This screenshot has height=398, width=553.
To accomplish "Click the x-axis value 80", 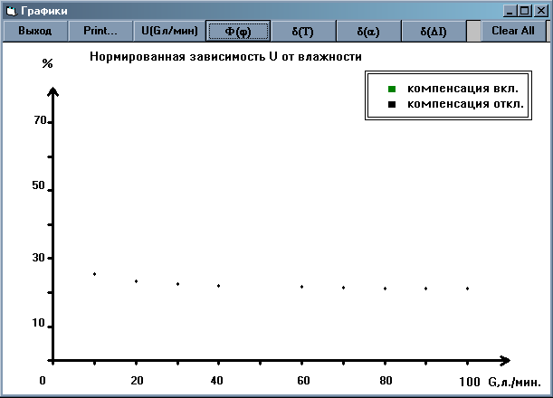I will point(386,381).
